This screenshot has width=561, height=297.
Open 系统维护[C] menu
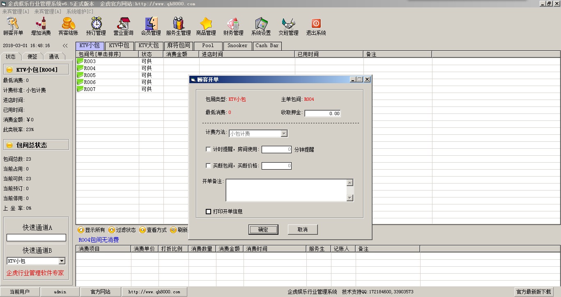(80, 11)
